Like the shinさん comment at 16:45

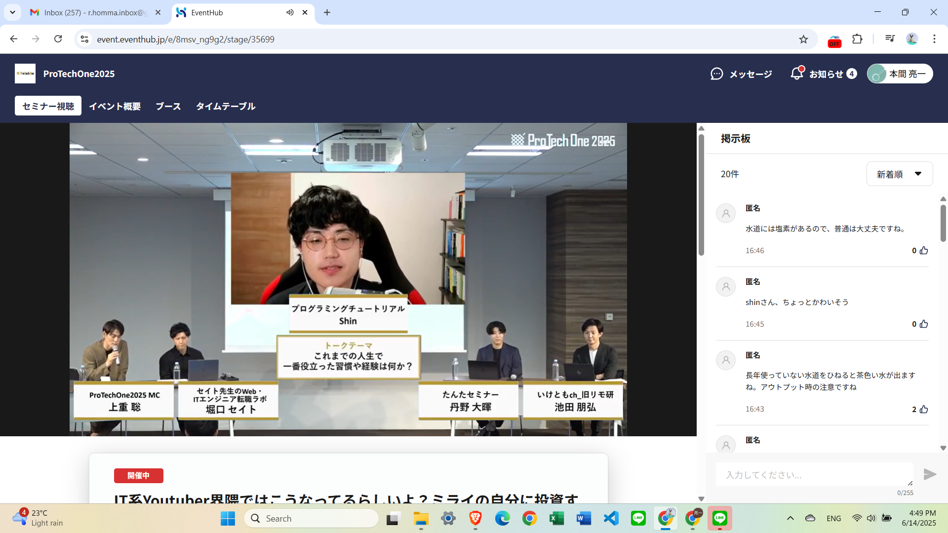924,324
